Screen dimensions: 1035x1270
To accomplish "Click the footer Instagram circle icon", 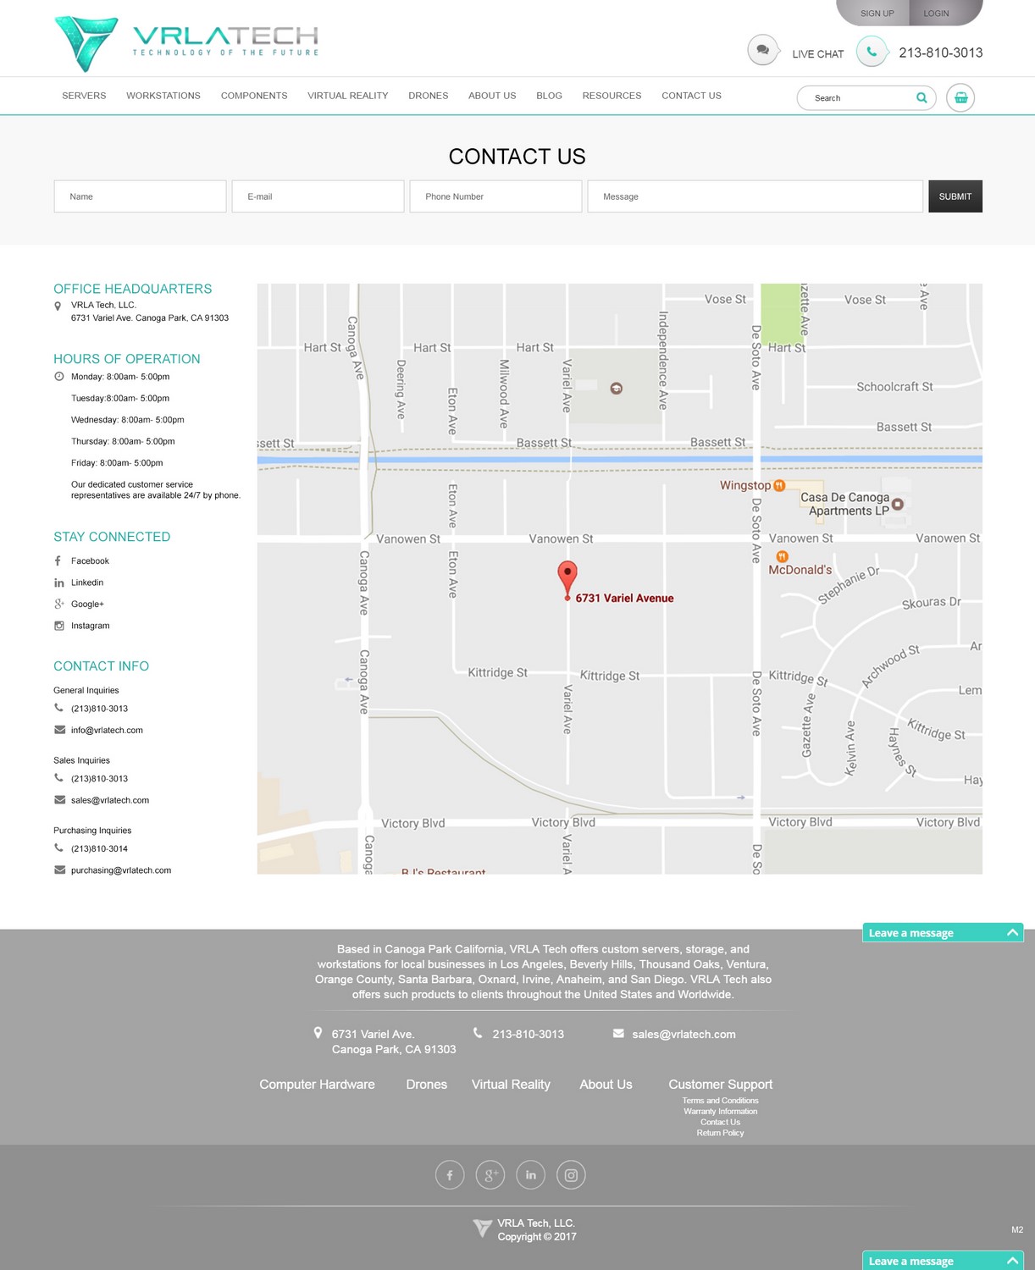I will tap(571, 1174).
